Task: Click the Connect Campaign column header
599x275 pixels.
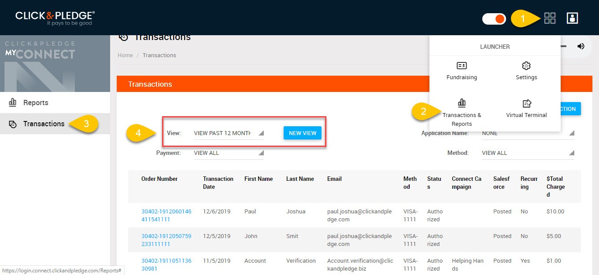Action: (x=466, y=183)
